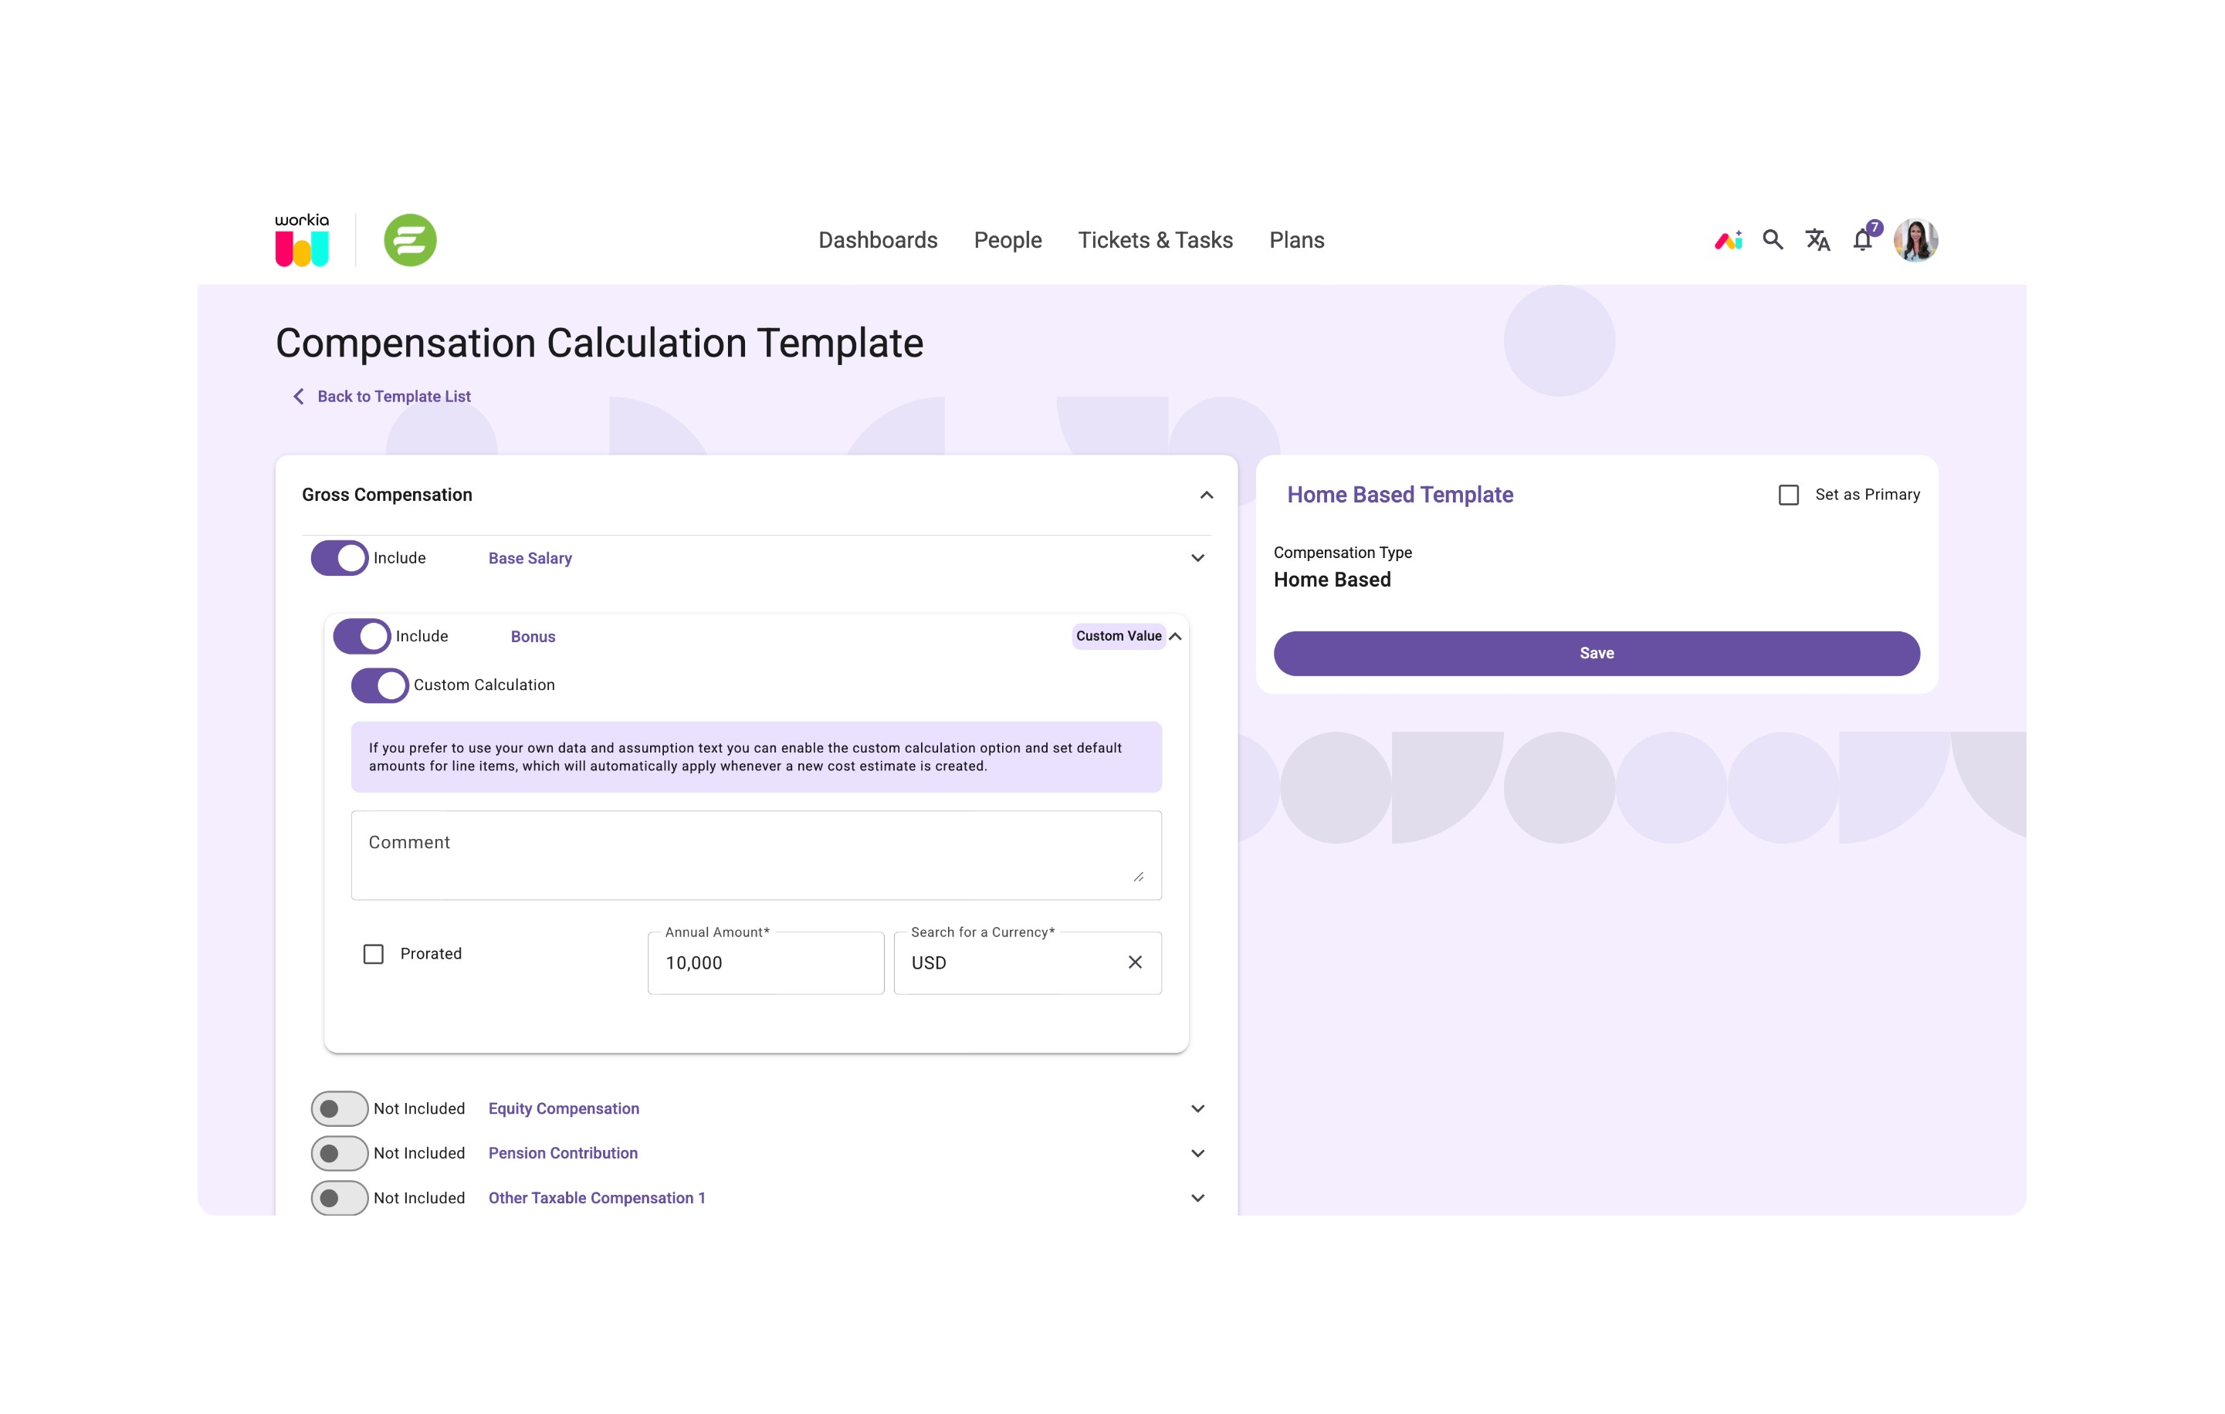Click into the Annual Amount field
Screen dimensions: 2225x1414
point(765,963)
